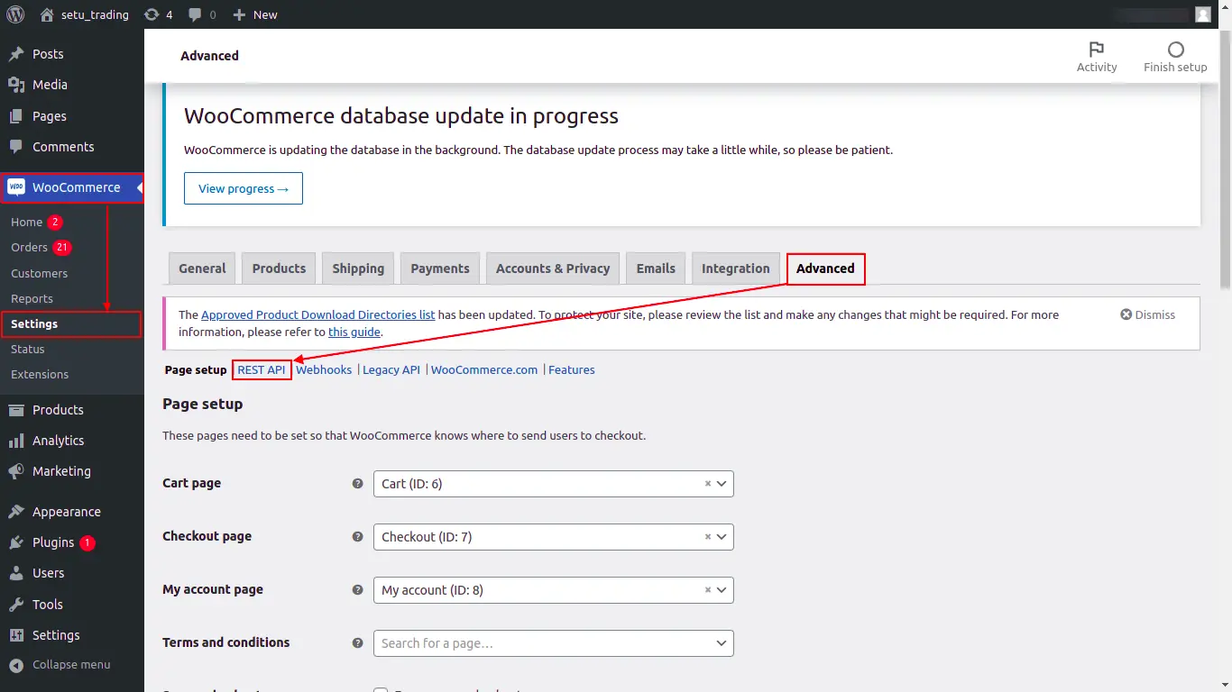1232x692 pixels.
Task: Clear the My account page selection x
Action: [708, 590]
